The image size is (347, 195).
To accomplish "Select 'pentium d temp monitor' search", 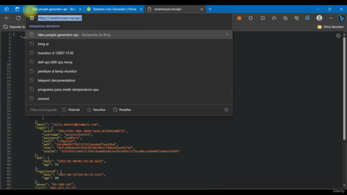I will [129, 71].
